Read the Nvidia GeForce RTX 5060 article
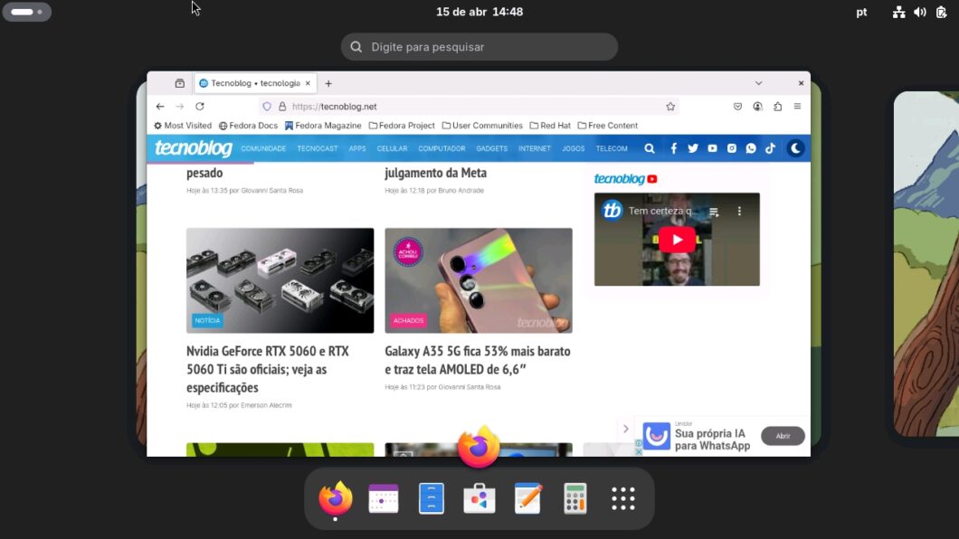 pyautogui.click(x=267, y=369)
